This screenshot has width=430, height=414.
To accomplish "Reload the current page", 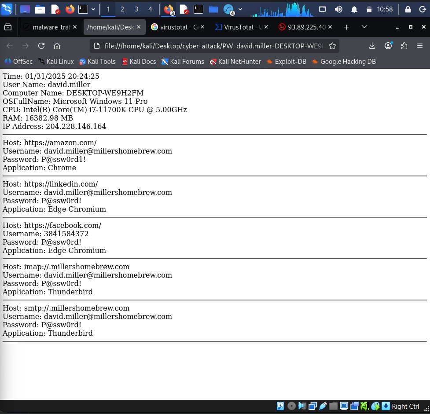I will (x=41, y=46).
